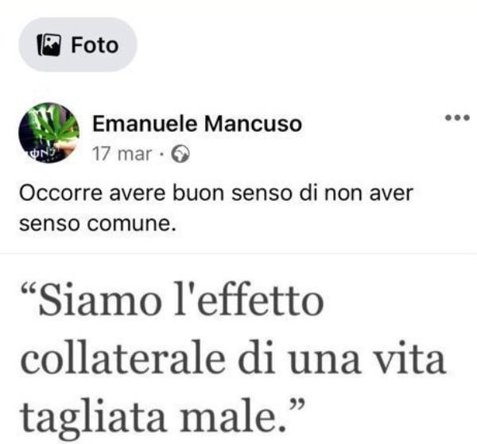Tap the dot separator beside the date

(x=161, y=154)
